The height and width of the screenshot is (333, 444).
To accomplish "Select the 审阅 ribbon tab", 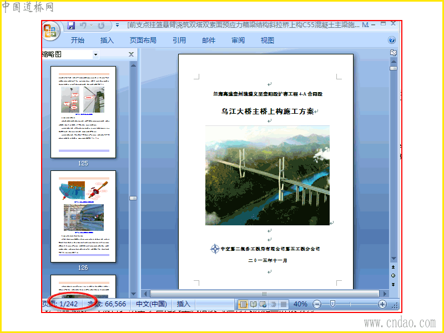I will coord(238,40).
